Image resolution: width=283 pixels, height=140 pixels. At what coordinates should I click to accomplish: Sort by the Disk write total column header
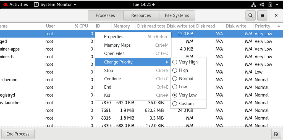click(x=180, y=26)
